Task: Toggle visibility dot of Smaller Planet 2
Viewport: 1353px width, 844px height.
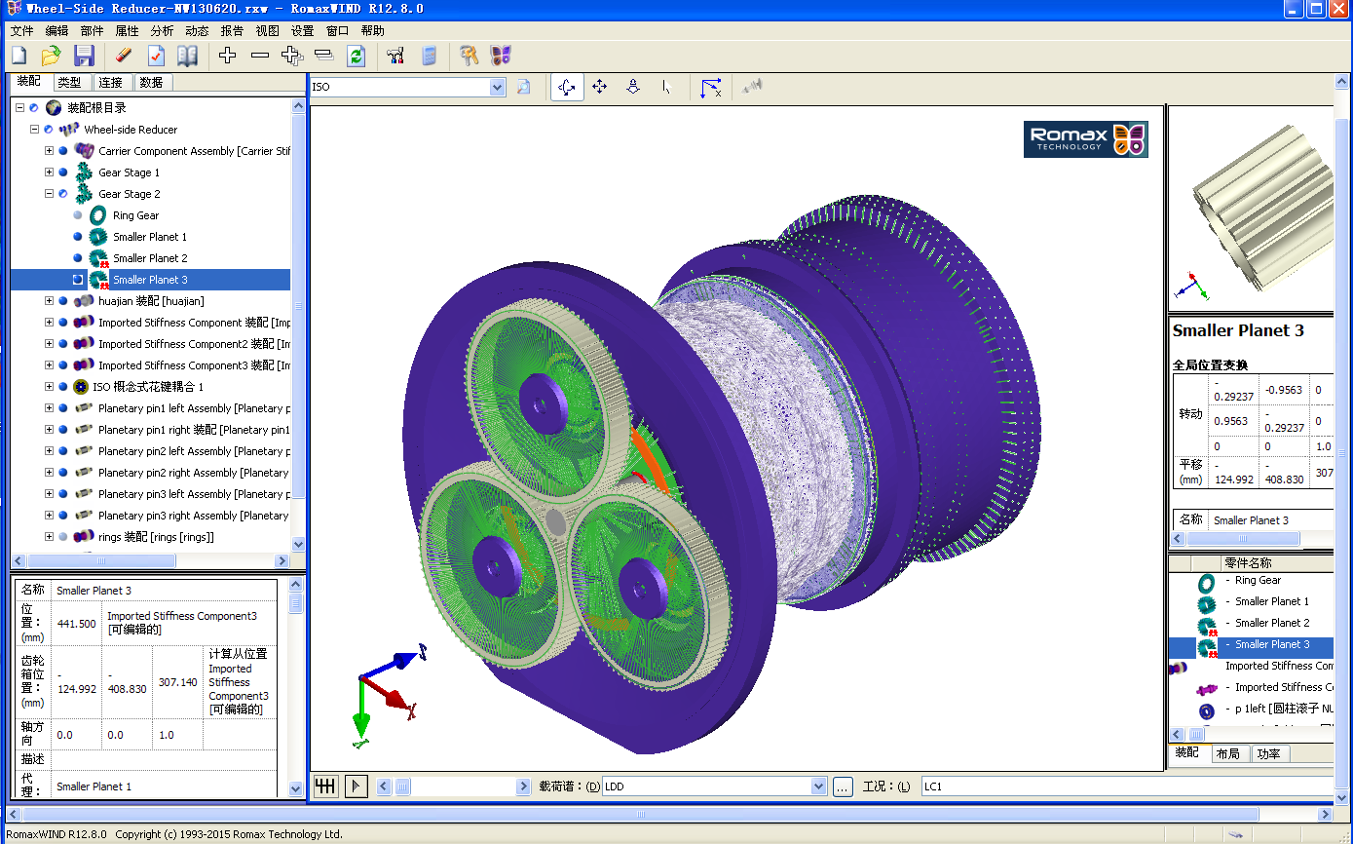Action: (78, 258)
